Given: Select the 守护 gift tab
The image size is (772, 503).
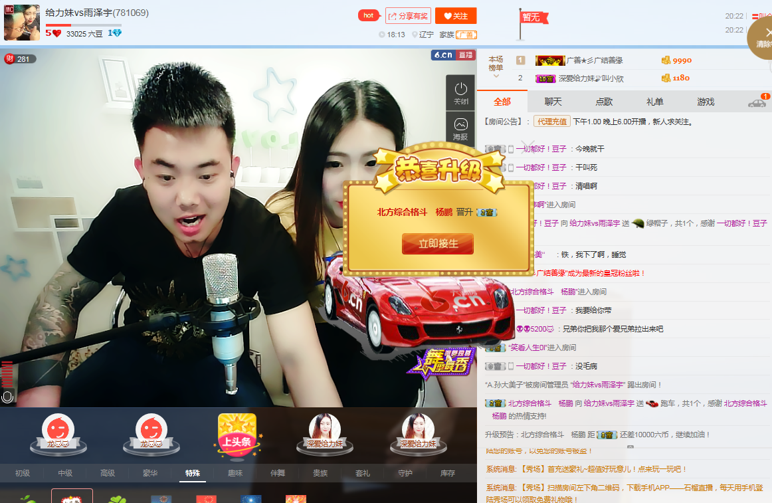Looking at the screenshot, I should pos(405,473).
